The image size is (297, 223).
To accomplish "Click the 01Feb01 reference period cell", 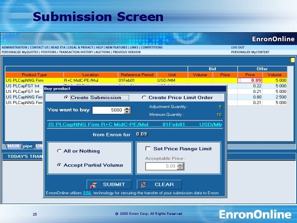I will coord(137,80).
